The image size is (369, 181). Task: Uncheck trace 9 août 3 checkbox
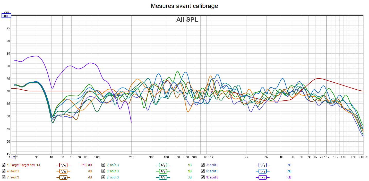click(x=203, y=177)
